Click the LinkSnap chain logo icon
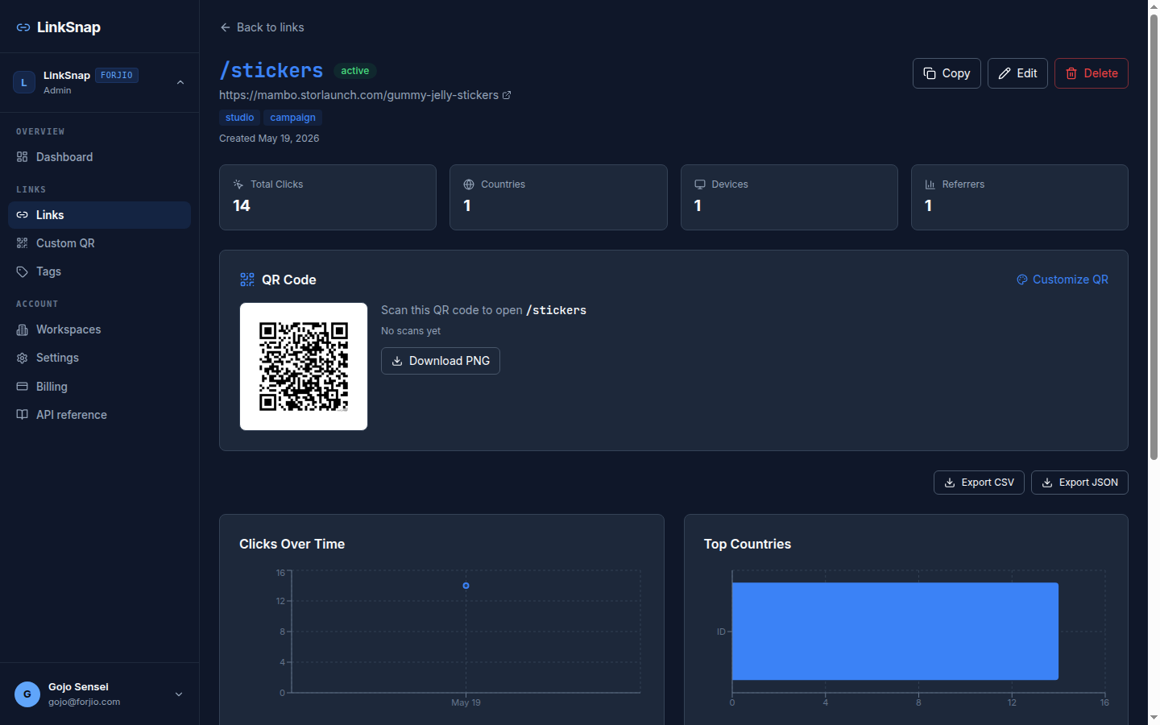The height and width of the screenshot is (725, 1160). pyautogui.click(x=23, y=27)
